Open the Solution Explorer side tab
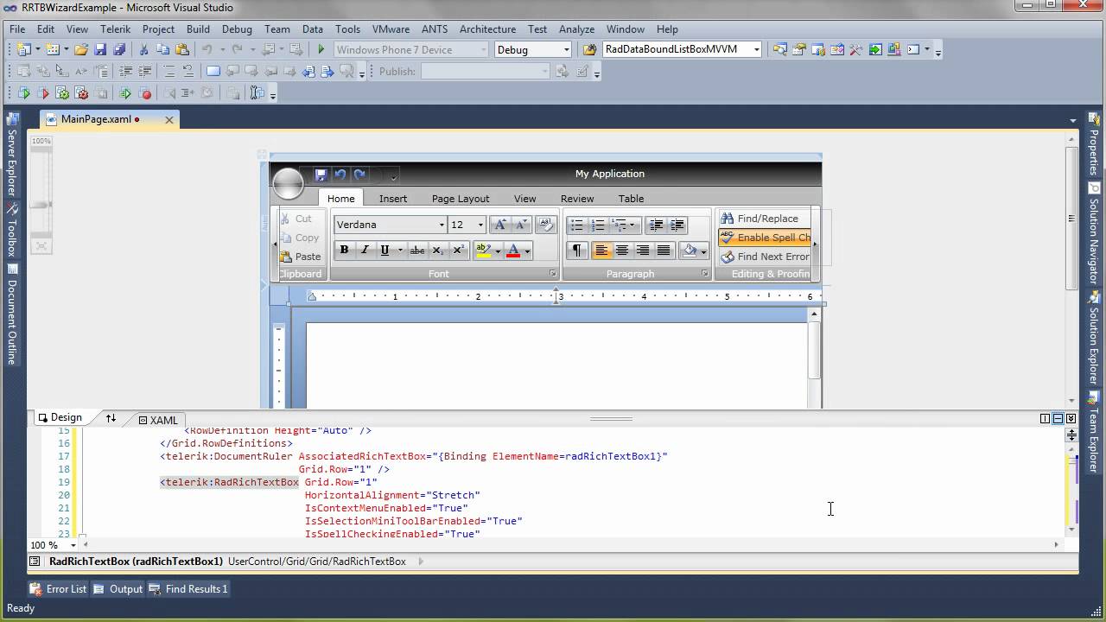The image size is (1106, 622). (1094, 339)
